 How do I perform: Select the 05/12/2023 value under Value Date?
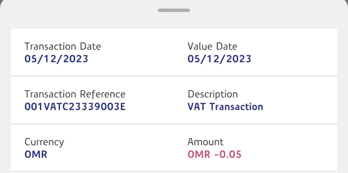[x=219, y=59]
